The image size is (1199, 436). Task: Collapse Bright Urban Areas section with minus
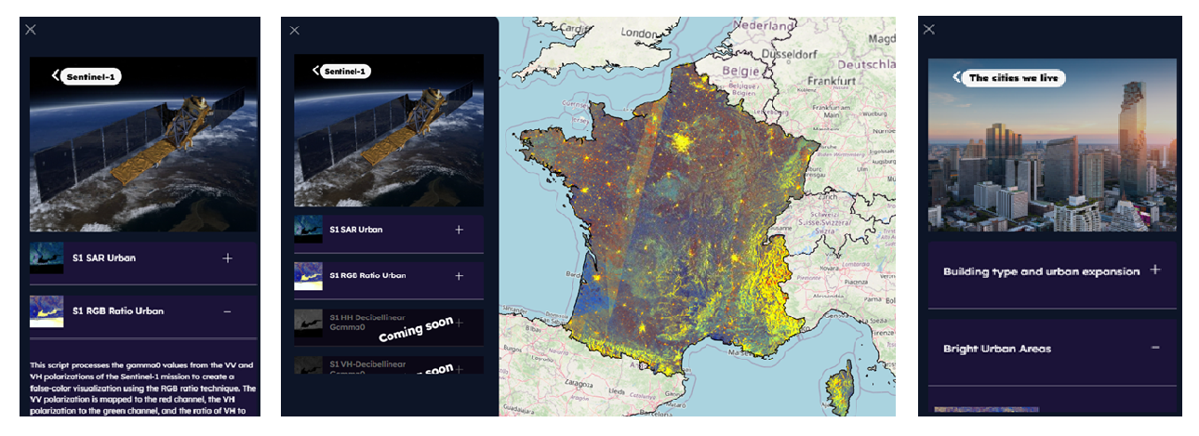[1155, 348]
